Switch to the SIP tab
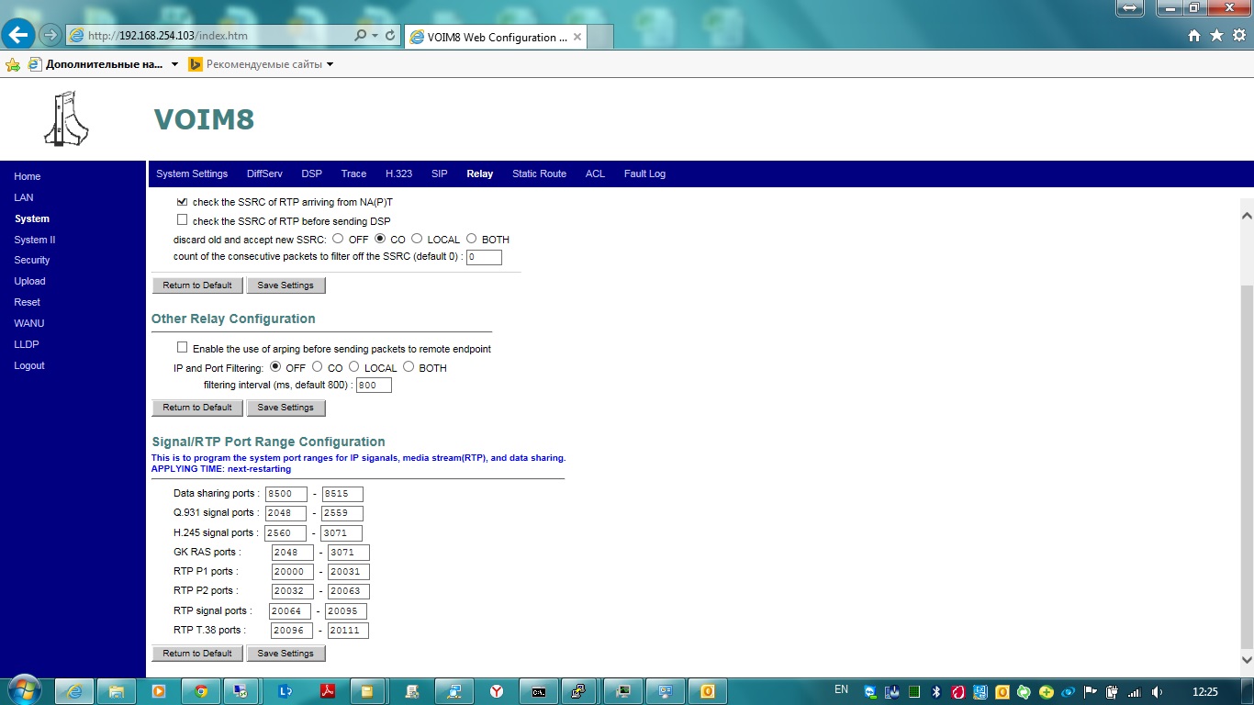Screen dimensions: 1254x705 [x=439, y=173]
